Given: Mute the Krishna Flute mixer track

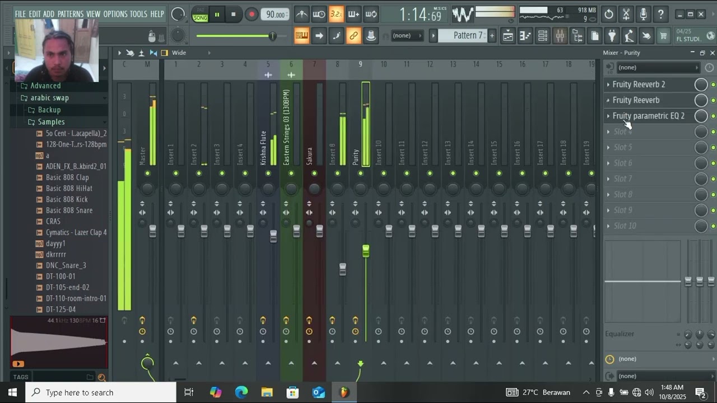Looking at the screenshot, I should tap(268, 174).
